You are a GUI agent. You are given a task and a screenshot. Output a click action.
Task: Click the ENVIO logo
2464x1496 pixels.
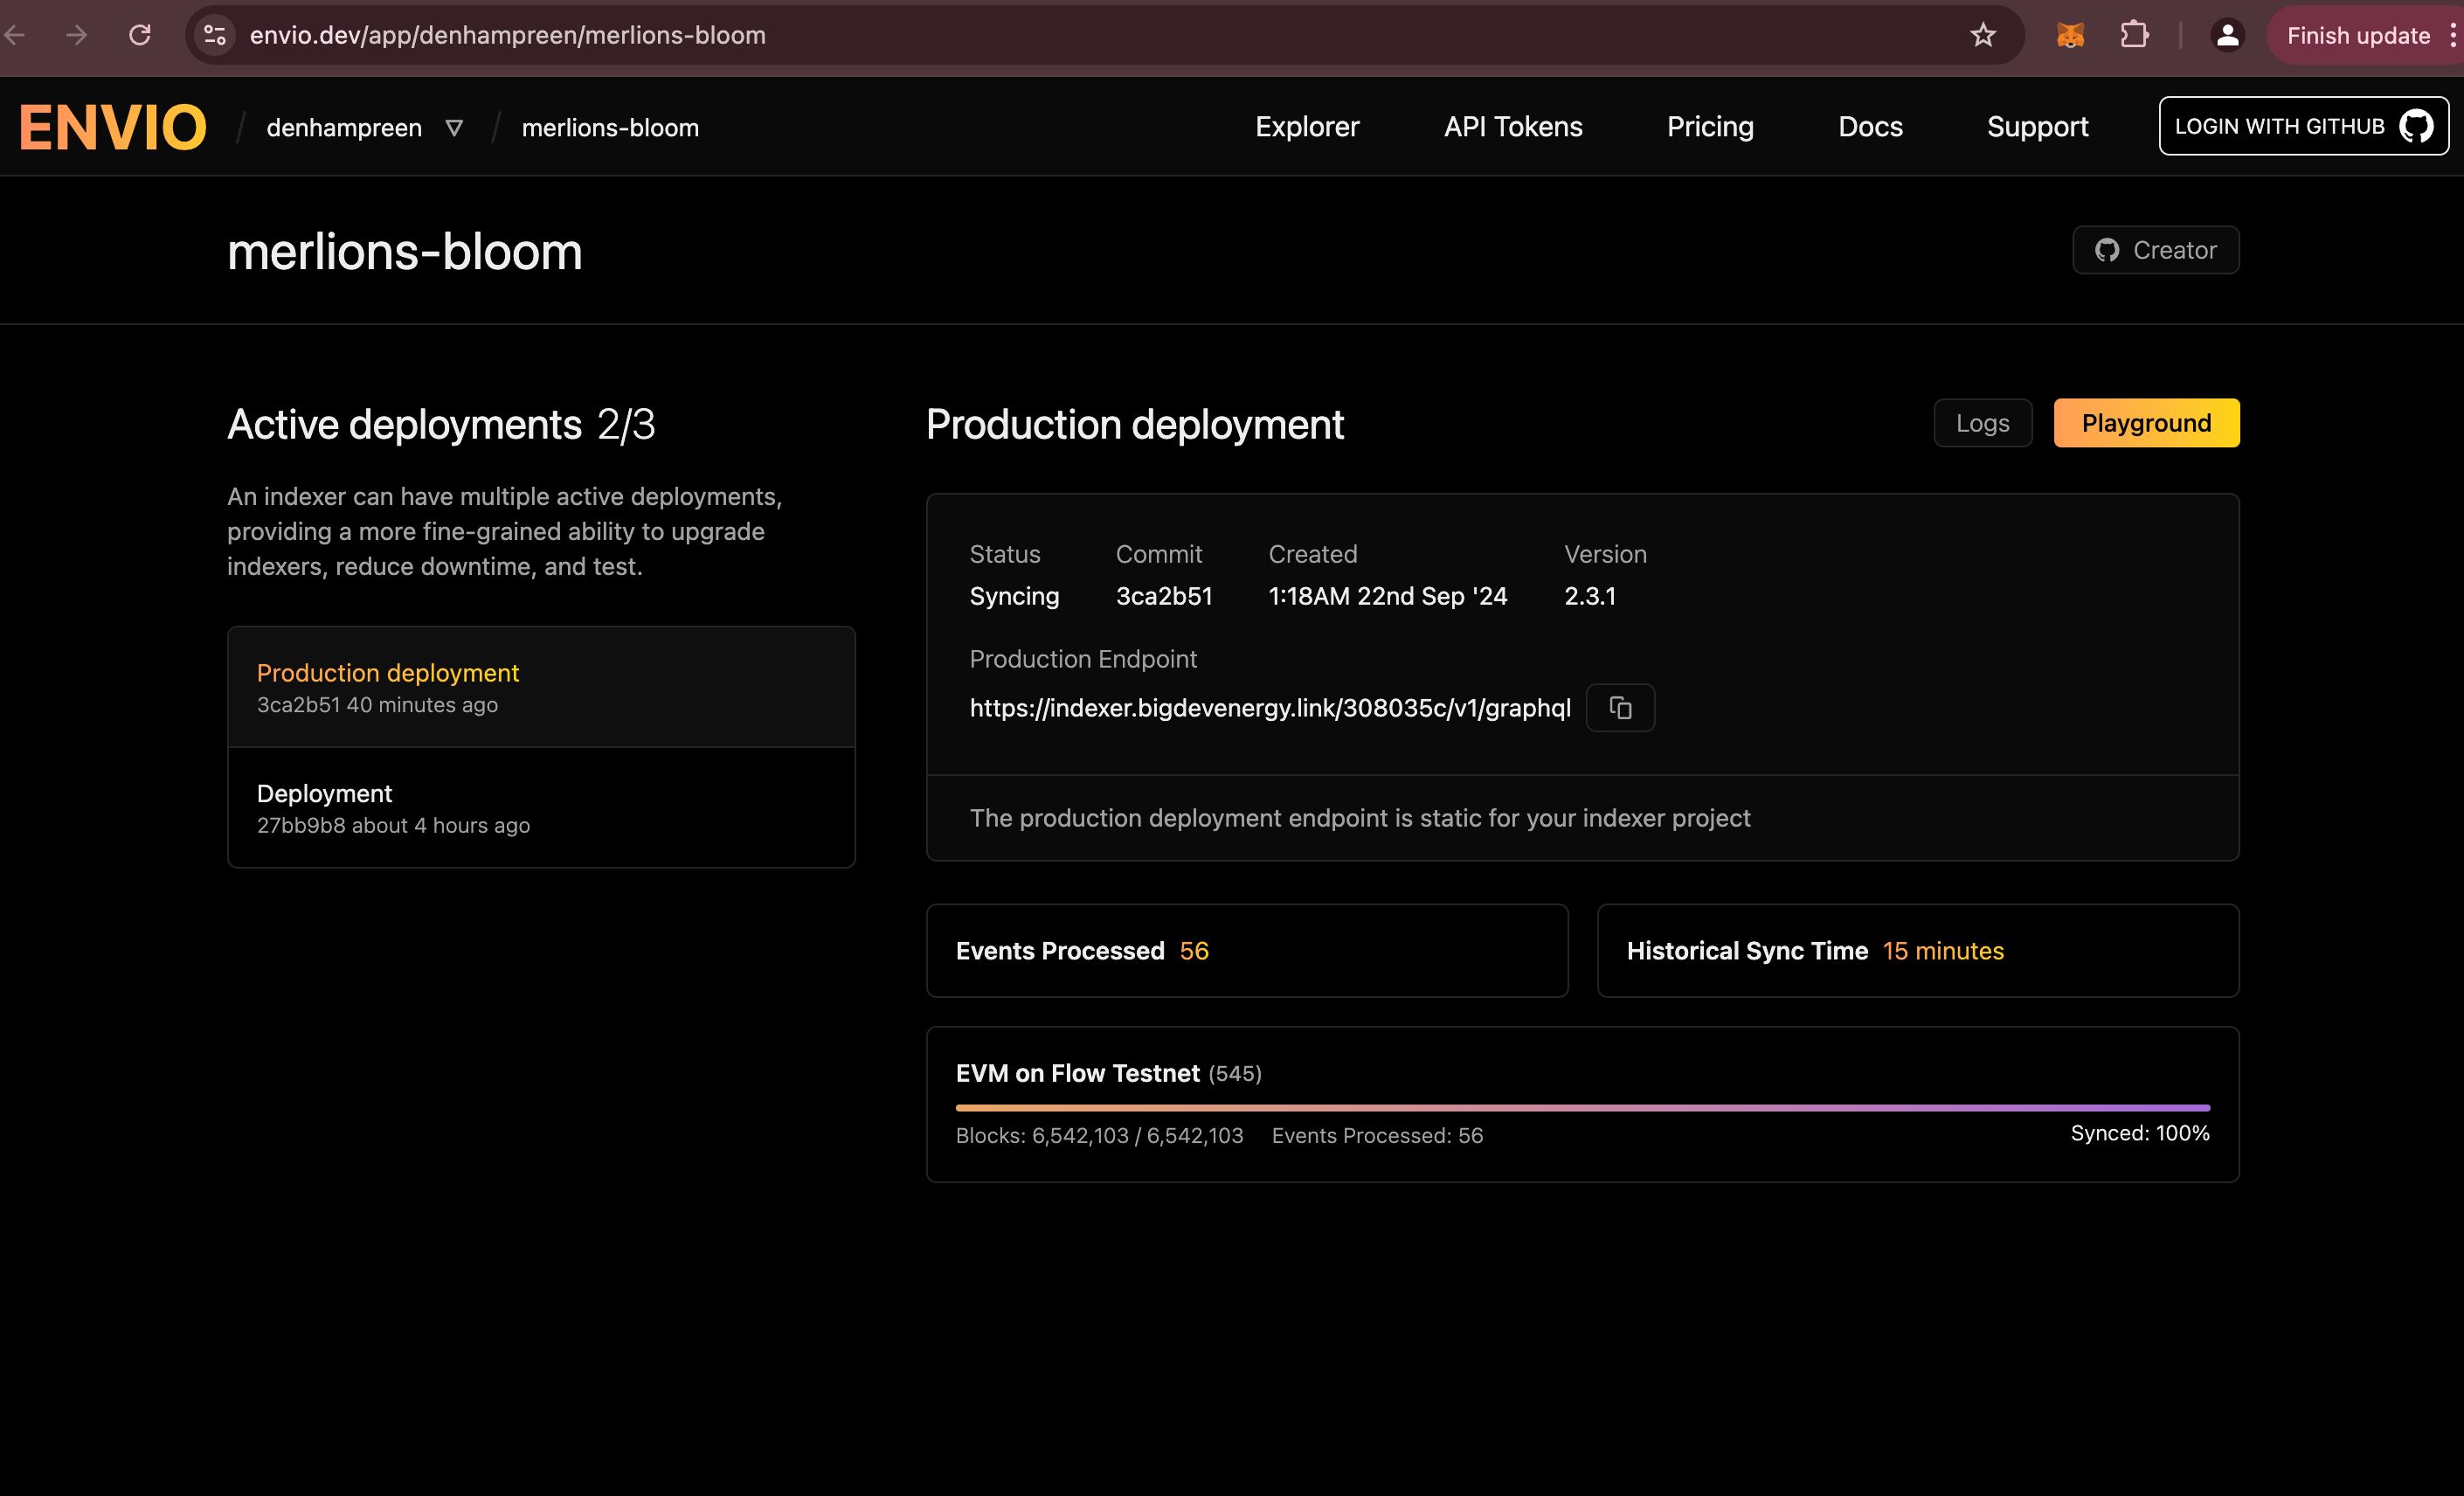[113, 128]
